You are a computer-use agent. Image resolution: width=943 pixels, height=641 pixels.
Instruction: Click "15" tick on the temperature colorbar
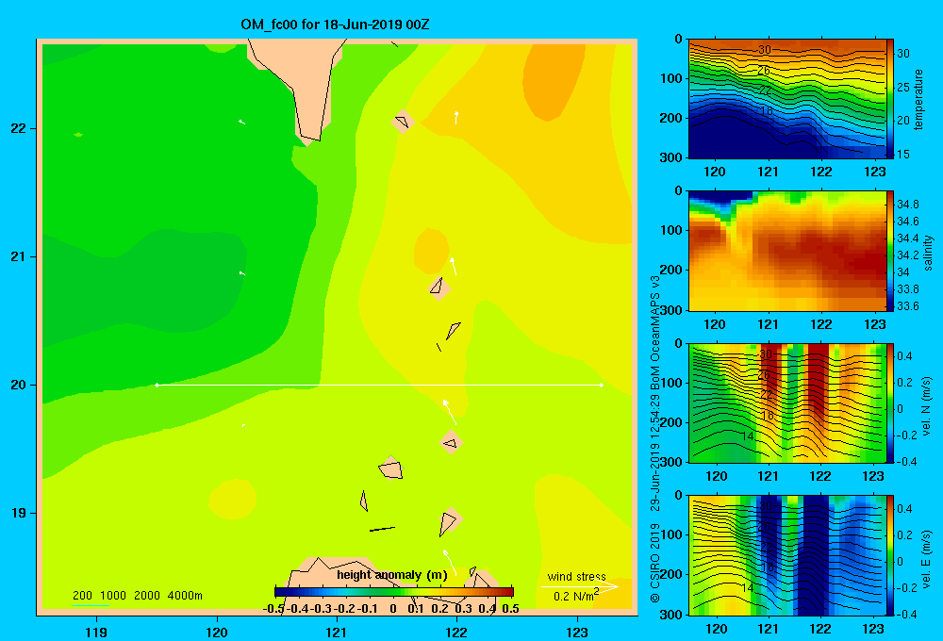point(903,154)
